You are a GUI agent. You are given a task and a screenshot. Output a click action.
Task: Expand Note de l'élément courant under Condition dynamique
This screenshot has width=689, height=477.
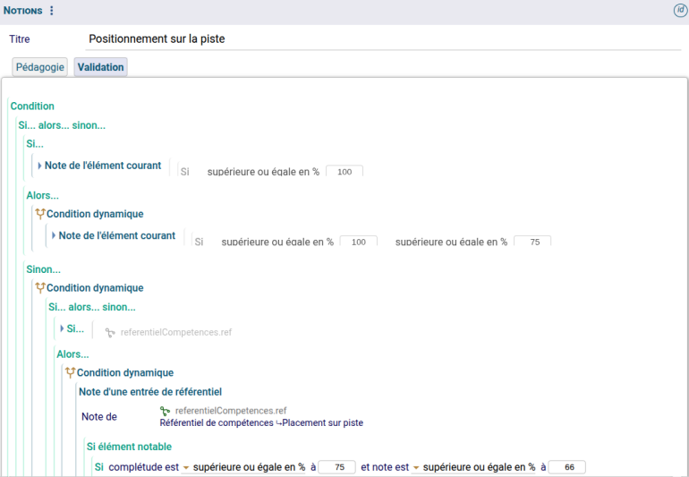(54, 235)
